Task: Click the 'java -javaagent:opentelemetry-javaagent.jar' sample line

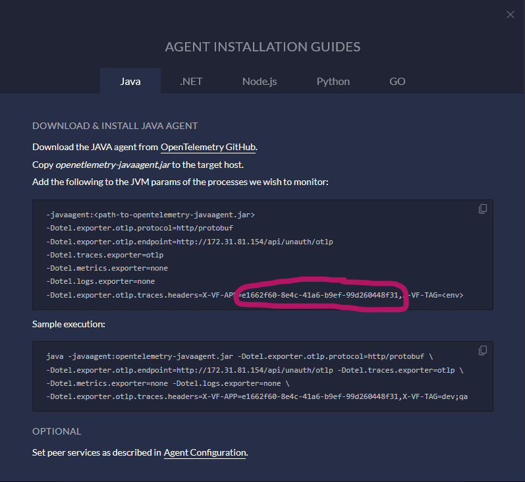Action: (x=240, y=356)
